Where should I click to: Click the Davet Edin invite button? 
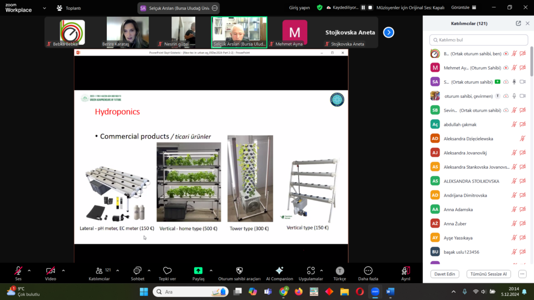coord(445,274)
